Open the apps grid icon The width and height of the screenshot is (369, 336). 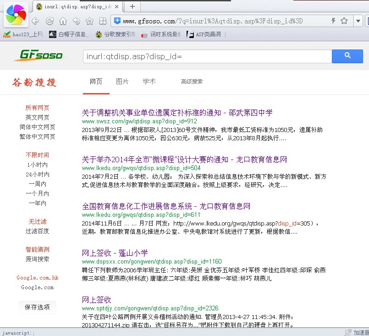103,21
